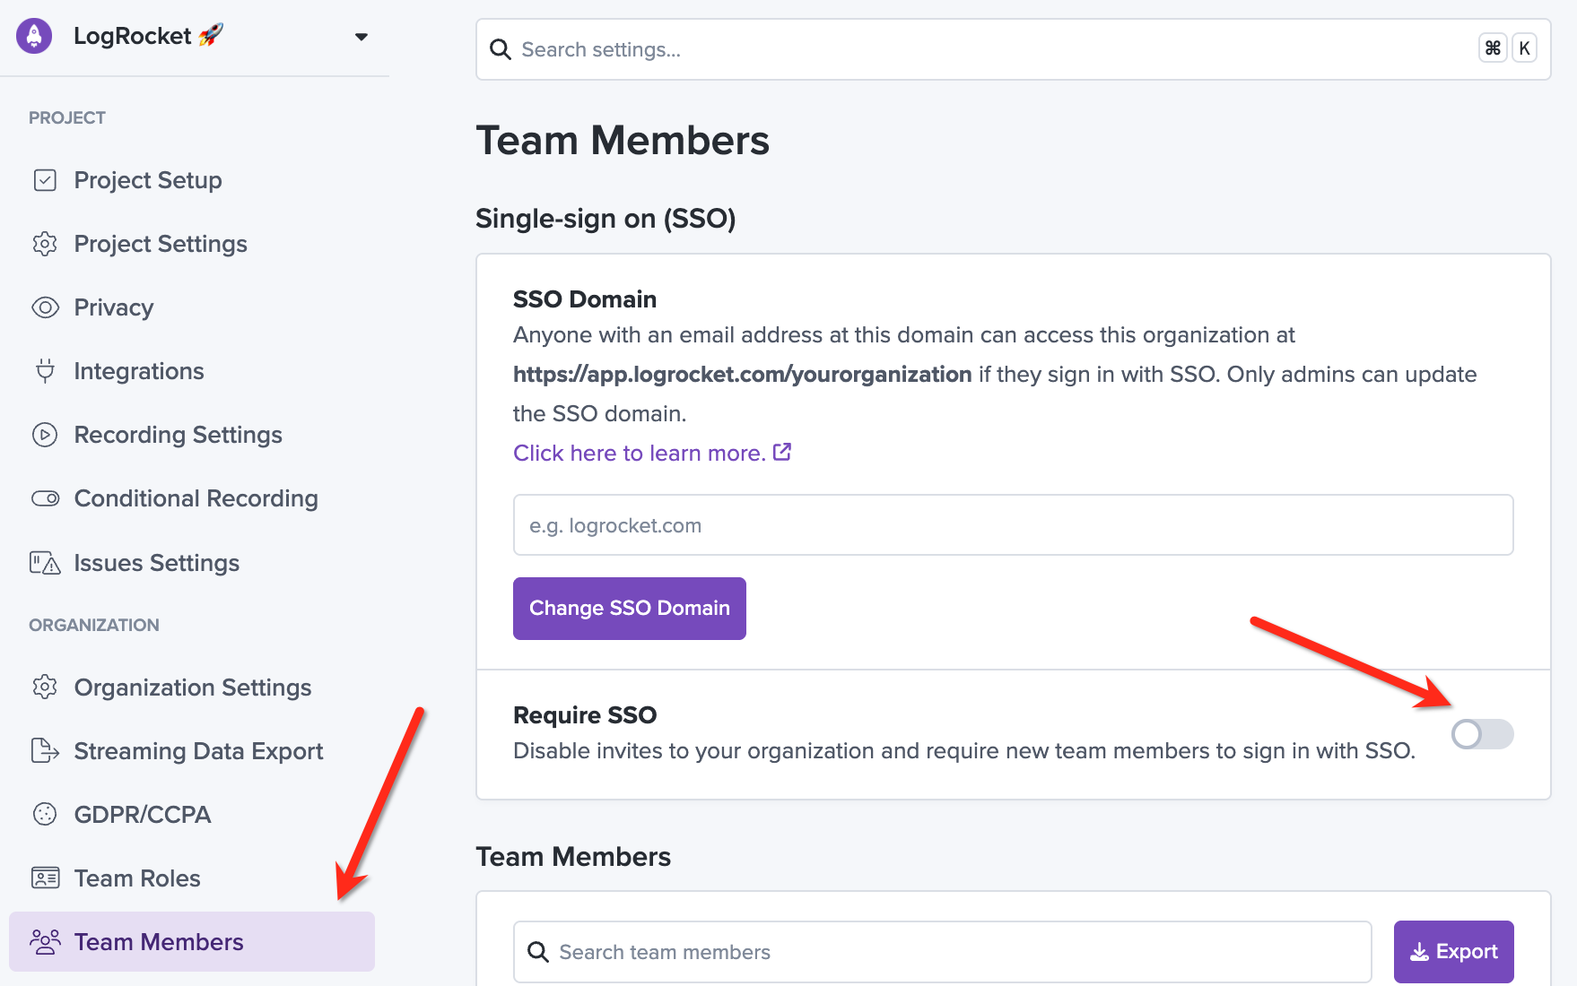Select the Team Members sidebar item

coord(192,942)
